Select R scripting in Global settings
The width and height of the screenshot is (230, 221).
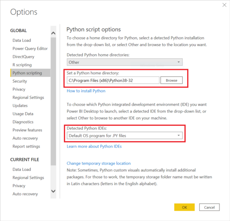click(x=22, y=65)
